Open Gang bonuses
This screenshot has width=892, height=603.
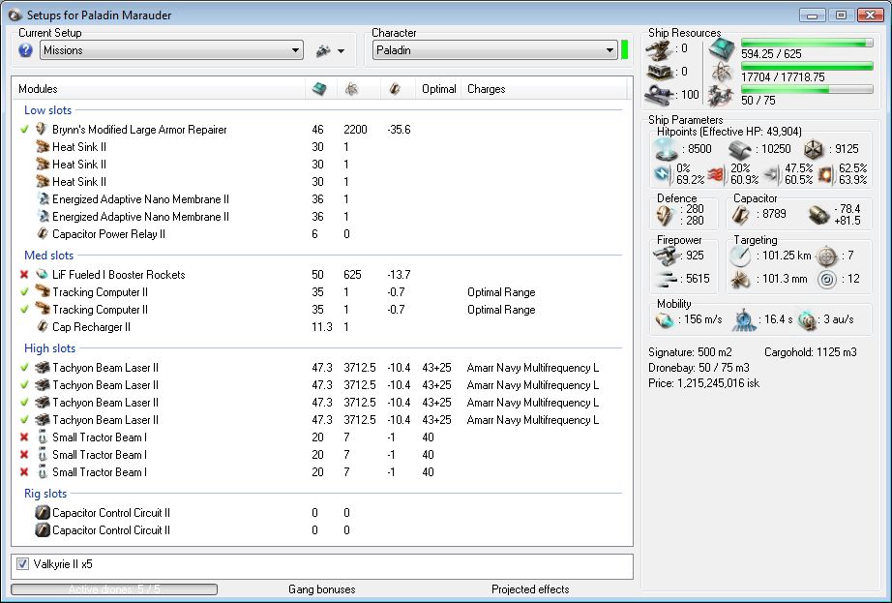[321, 589]
